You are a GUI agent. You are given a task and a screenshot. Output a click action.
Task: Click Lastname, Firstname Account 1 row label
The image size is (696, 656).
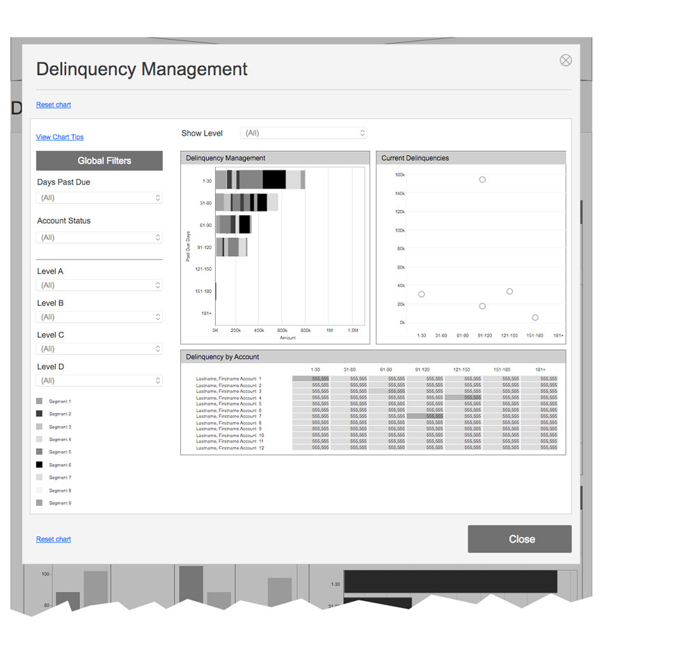[x=228, y=378]
